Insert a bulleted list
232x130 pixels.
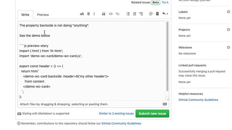(128, 14)
